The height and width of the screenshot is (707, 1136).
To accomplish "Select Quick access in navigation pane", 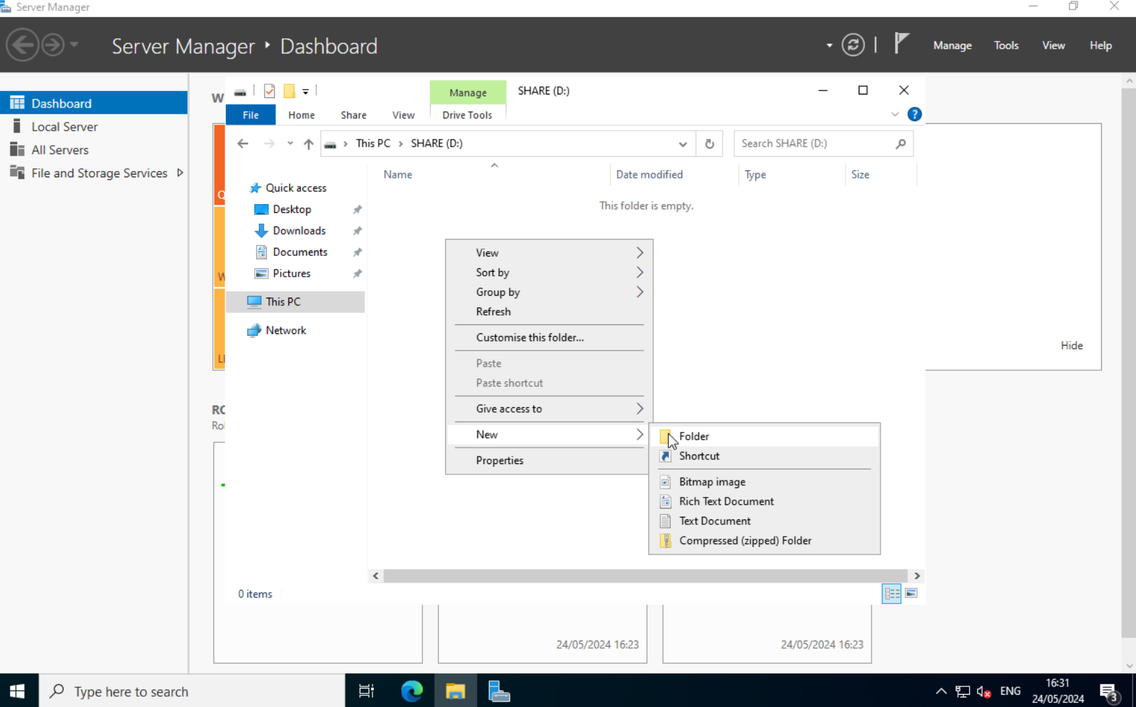I will click(296, 188).
